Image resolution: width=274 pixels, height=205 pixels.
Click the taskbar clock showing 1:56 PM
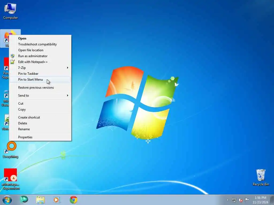point(260,200)
